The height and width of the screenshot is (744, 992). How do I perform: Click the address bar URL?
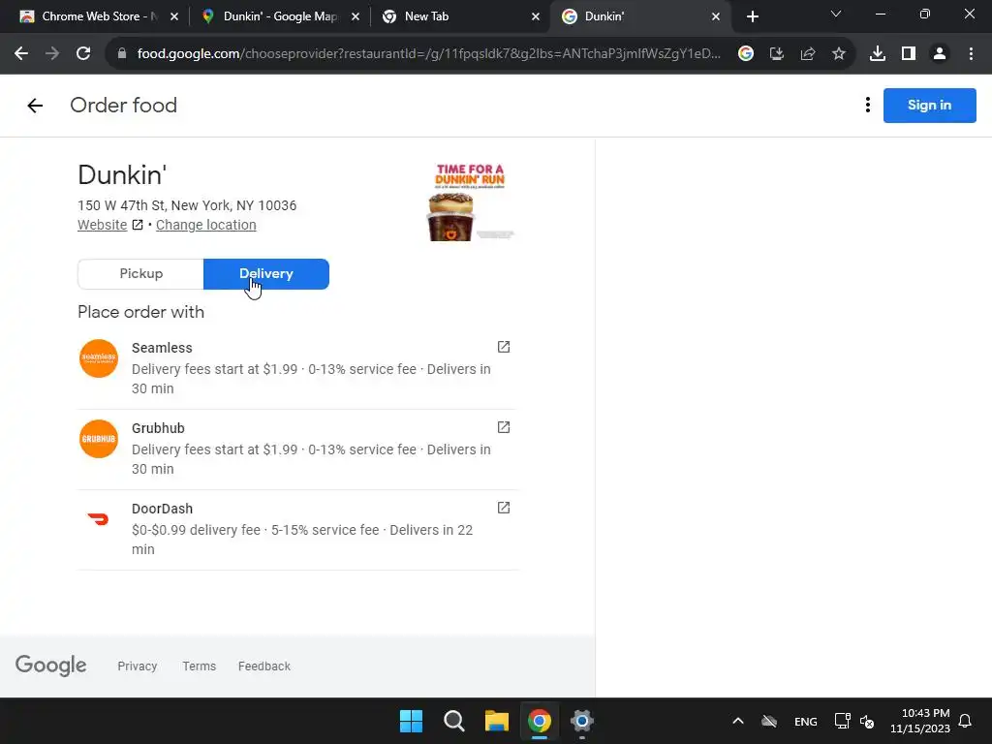[x=428, y=54]
